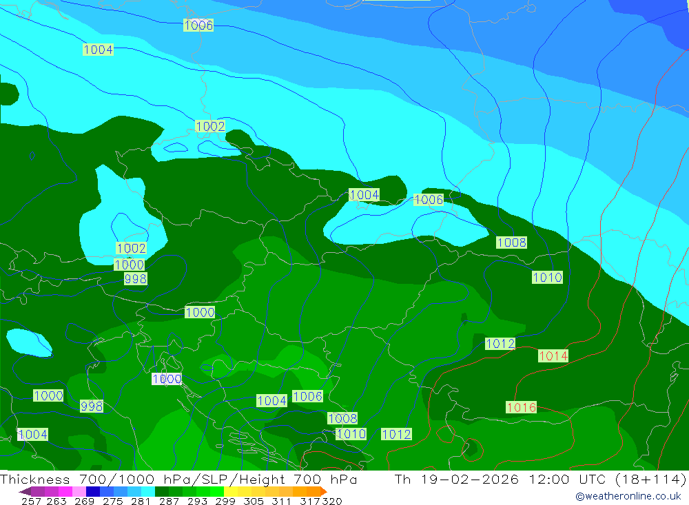
Task: Click the red 1016 isobar label
Action: pyautogui.click(x=521, y=407)
